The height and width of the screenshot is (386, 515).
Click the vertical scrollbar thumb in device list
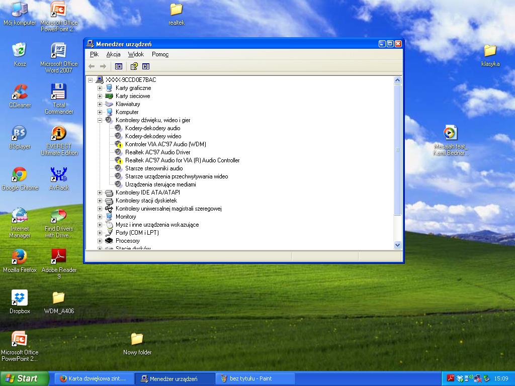click(x=397, y=150)
